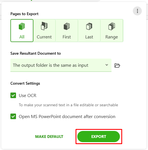Viewport: 148px width, 150px height.
Task: Open the three-dot more options menu
Action: [x=137, y=11]
